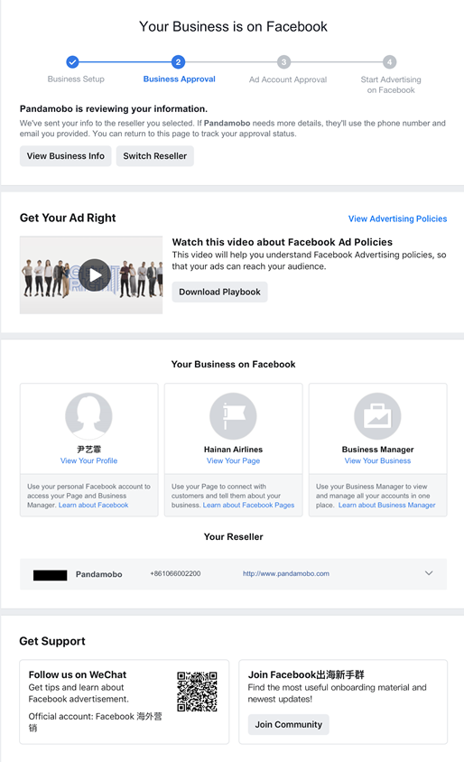Expand the Pandamobo reseller row chevron

click(429, 573)
